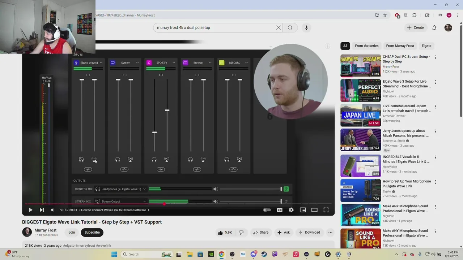Clear search text with the X icon
The image size is (463, 260).
pyautogui.click(x=279, y=27)
